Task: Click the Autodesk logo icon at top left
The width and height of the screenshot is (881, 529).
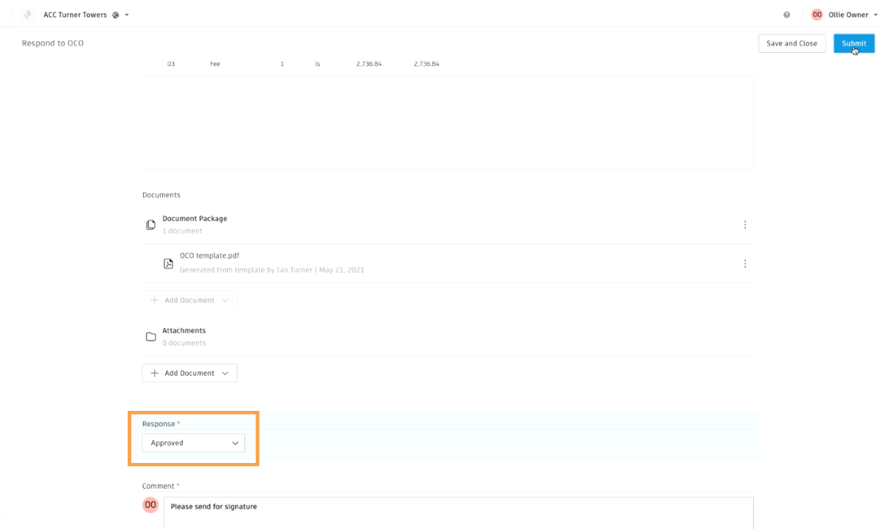Action: point(28,15)
